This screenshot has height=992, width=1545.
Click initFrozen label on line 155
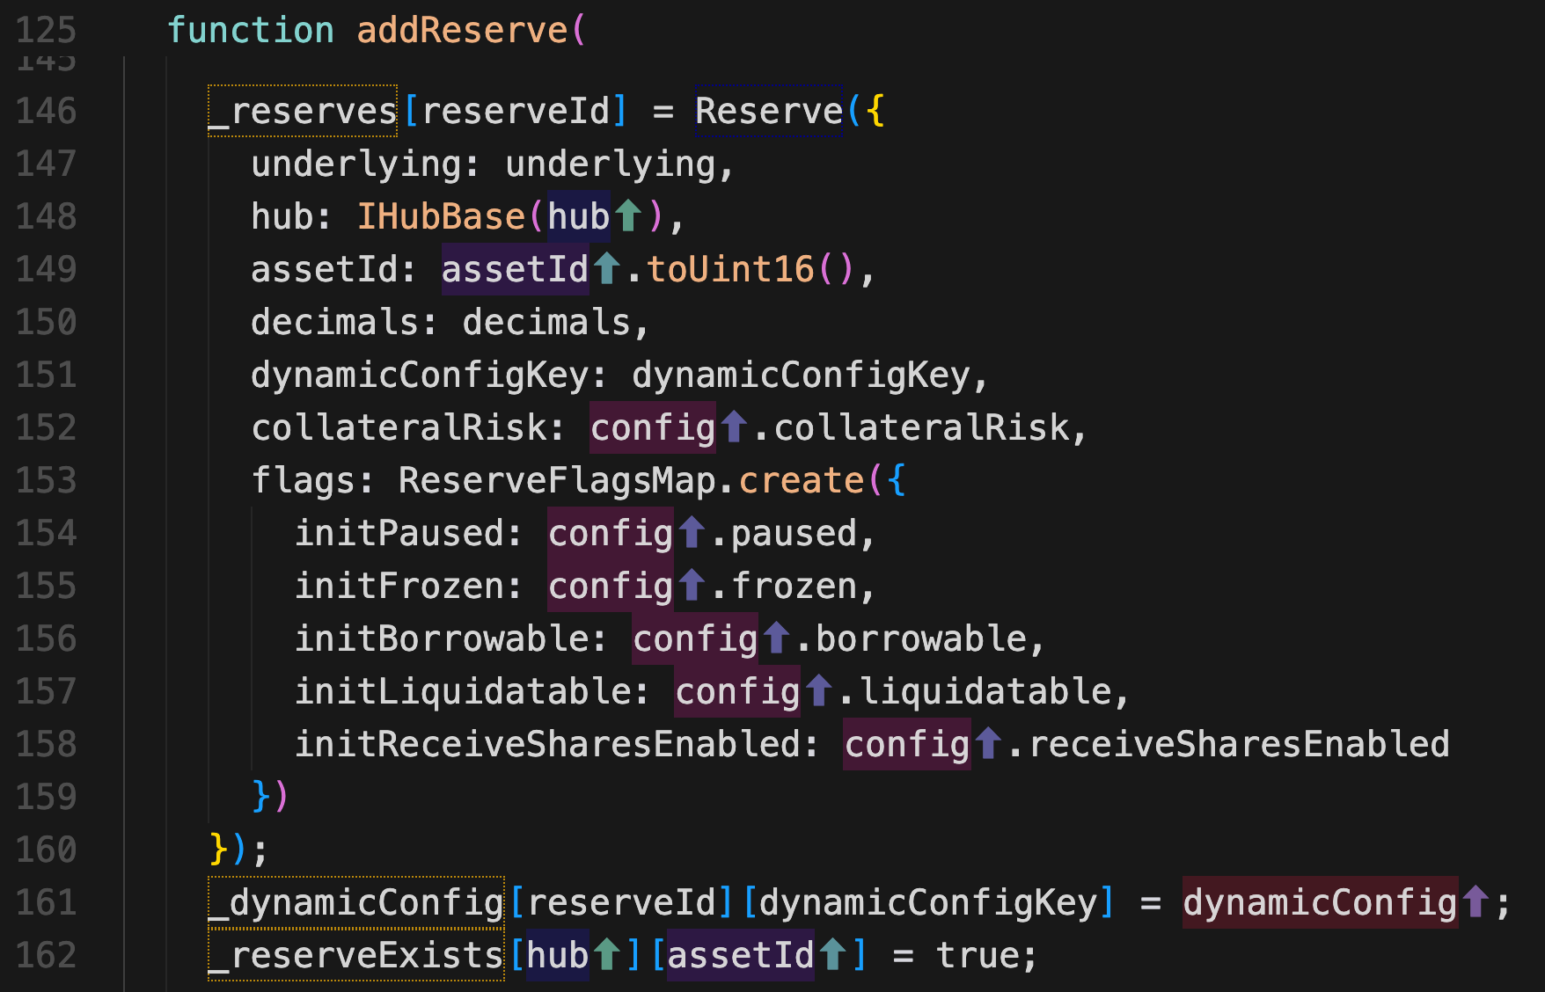pos(399,586)
